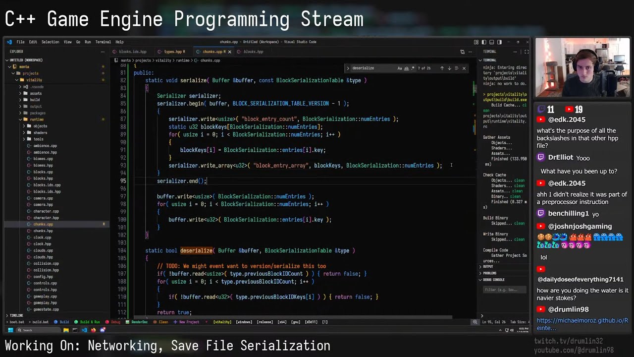Image resolution: width=634 pixels, height=357 pixels.
Task: Click the YouTube viewer count icon
Action: click(569, 110)
